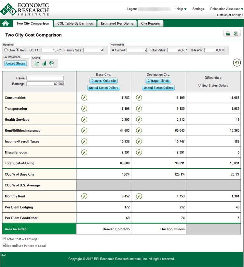Select the Own housing radio button
The height and width of the screenshot is (267, 244).
pos(6,50)
